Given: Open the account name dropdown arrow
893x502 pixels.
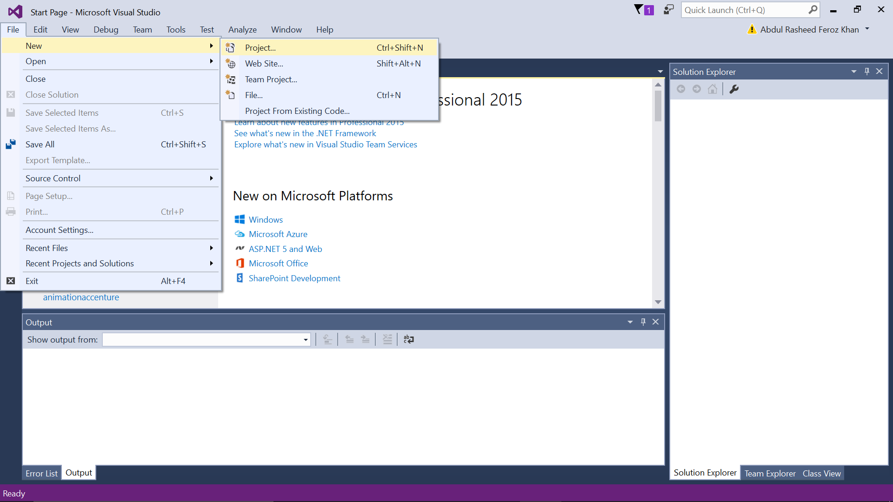Looking at the screenshot, I should pyautogui.click(x=867, y=29).
